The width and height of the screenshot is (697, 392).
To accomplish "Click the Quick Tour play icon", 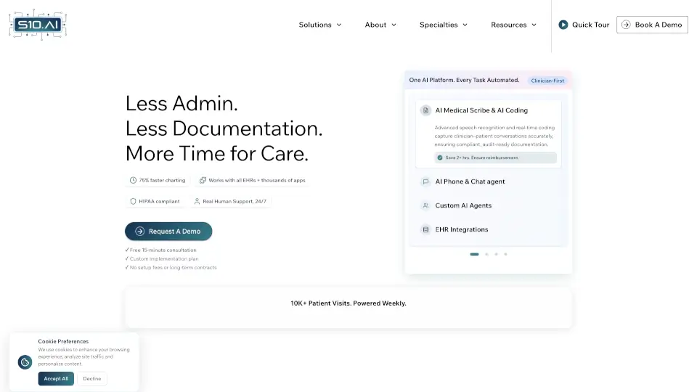I will point(563,25).
